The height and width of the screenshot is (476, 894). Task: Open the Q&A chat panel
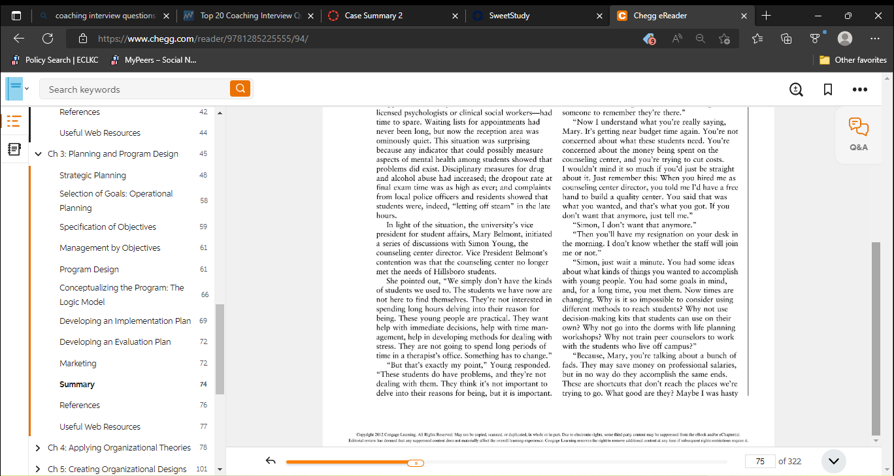pos(859,134)
